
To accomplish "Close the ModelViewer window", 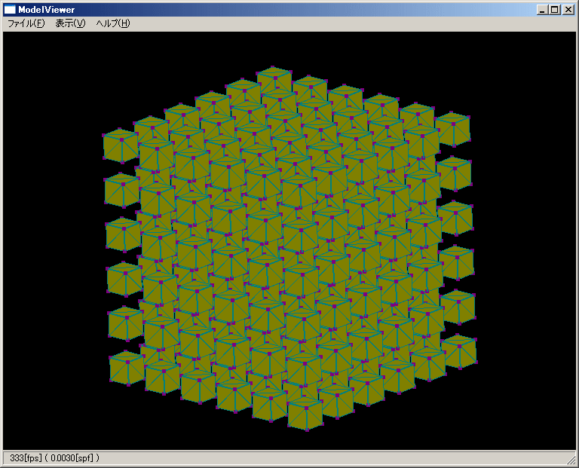I will tap(568, 10).
